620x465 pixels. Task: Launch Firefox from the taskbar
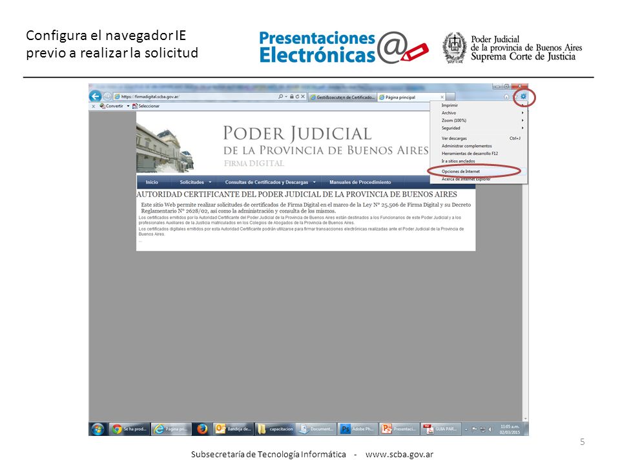coord(202,429)
